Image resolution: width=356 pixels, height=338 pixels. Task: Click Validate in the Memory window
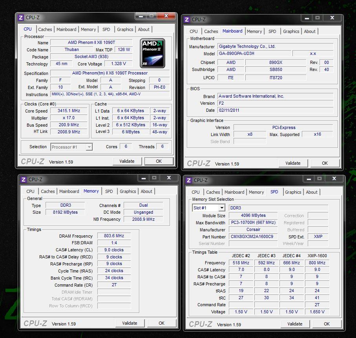click(x=130, y=323)
